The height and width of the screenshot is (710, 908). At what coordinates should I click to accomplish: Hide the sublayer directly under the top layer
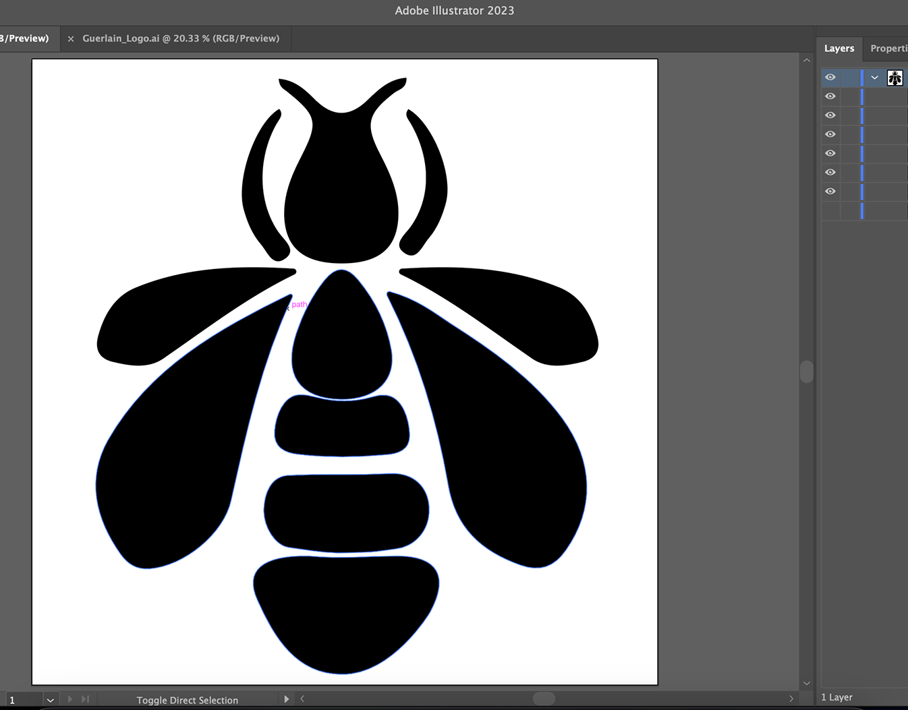point(830,96)
